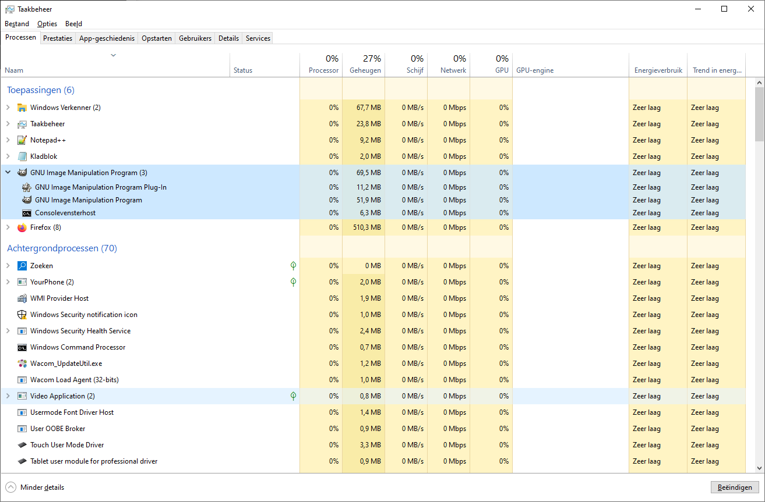This screenshot has height=502, width=765.
Task: Go to the Gebruikers tab
Action: point(195,38)
